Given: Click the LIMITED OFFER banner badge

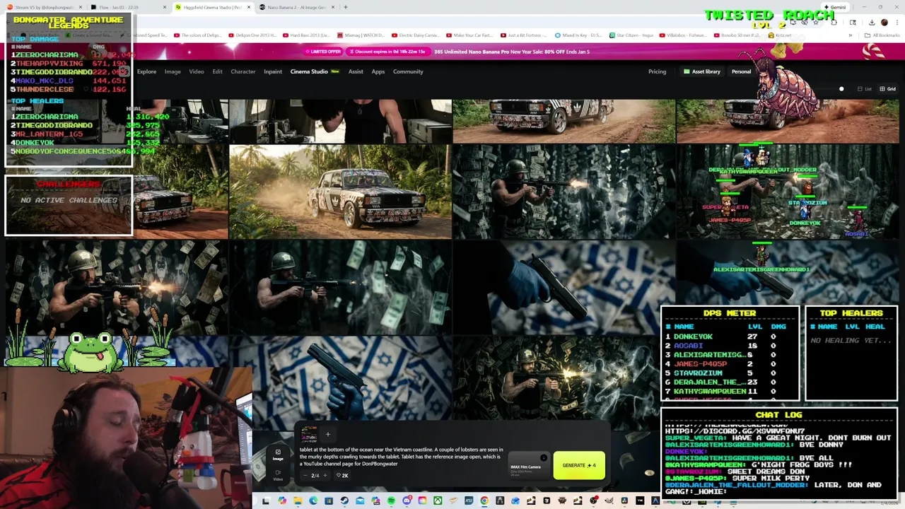Looking at the screenshot, I should 325,52.
